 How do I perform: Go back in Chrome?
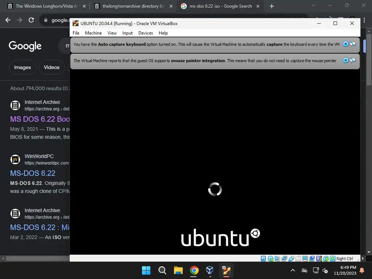(8, 20)
